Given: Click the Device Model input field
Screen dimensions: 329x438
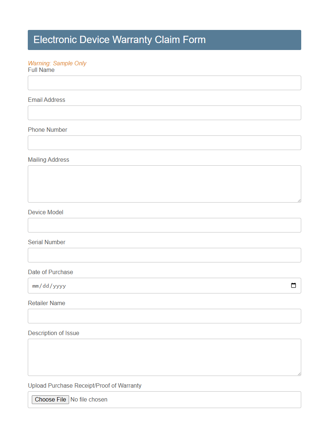Looking at the screenshot, I should (x=164, y=225).
